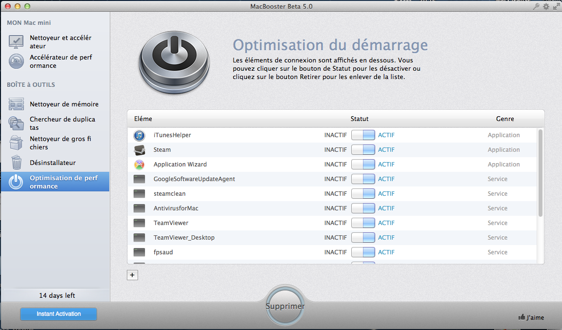The height and width of the screenshot is (330, 562).
Task: Click the GoogleSoftwareUpdateAgent service icon
Action: [139, 179]
